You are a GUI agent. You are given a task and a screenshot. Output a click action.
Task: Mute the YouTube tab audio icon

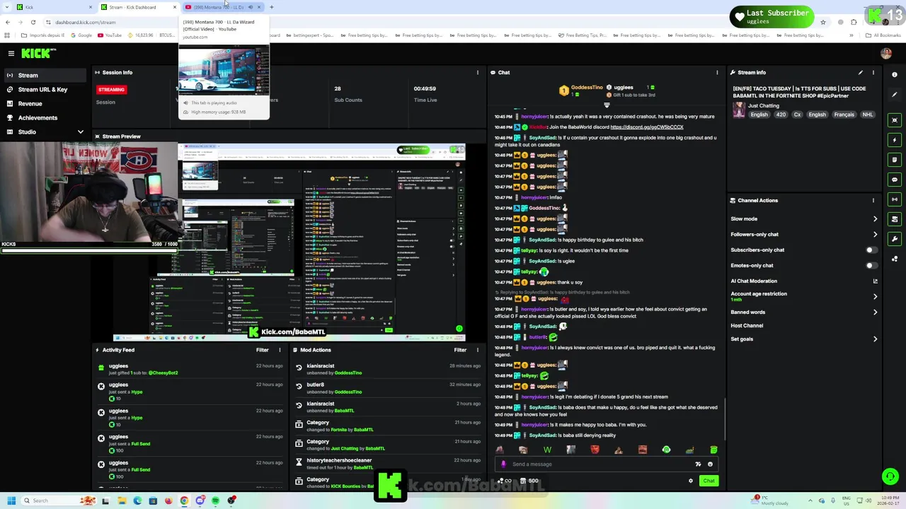point(250,7)
